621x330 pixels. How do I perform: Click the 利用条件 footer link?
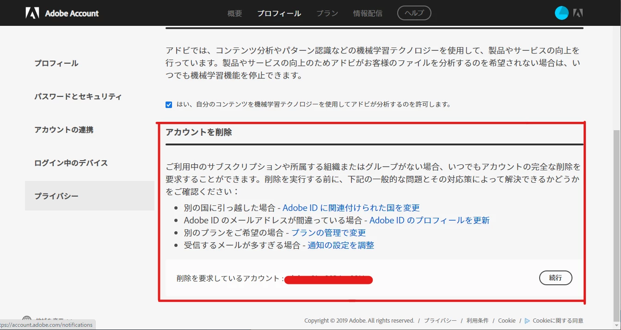click(x=478, y=320)
